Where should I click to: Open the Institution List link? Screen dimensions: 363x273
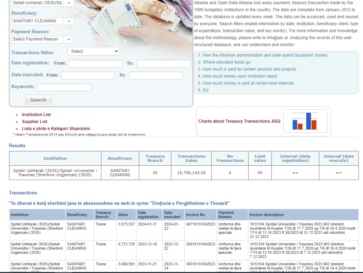tap(36, 115)
